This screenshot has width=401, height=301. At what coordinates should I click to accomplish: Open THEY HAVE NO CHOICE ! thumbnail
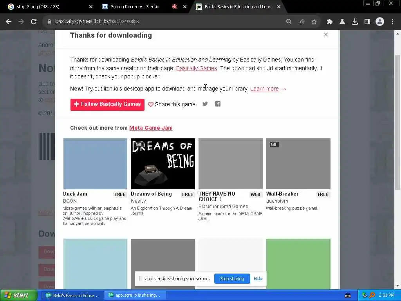point(230,164)
